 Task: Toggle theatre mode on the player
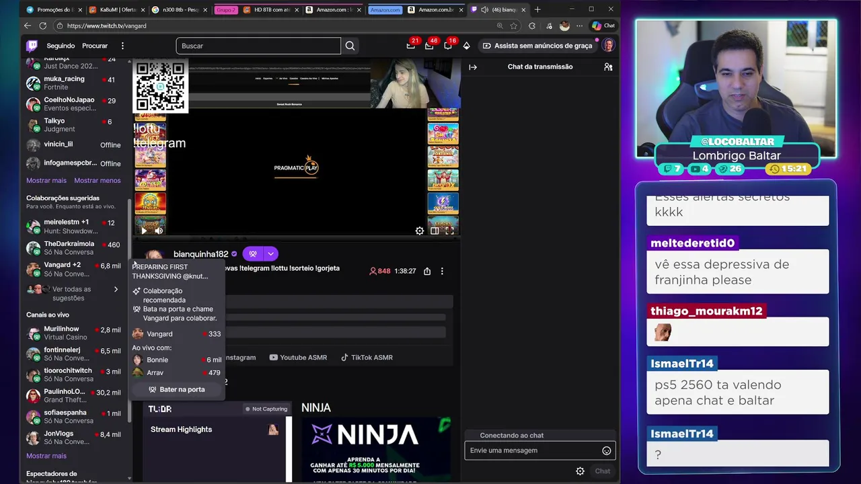(435, 231)
